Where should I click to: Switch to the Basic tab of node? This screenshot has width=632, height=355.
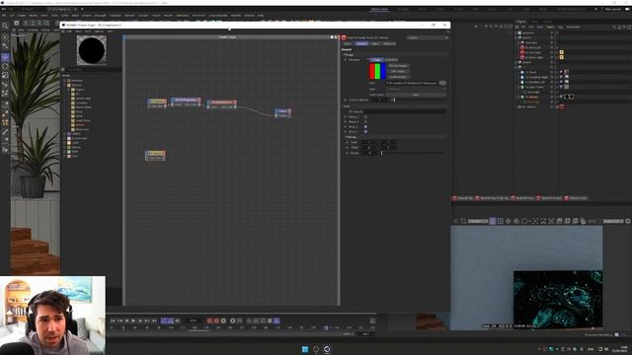click(348, 43)
